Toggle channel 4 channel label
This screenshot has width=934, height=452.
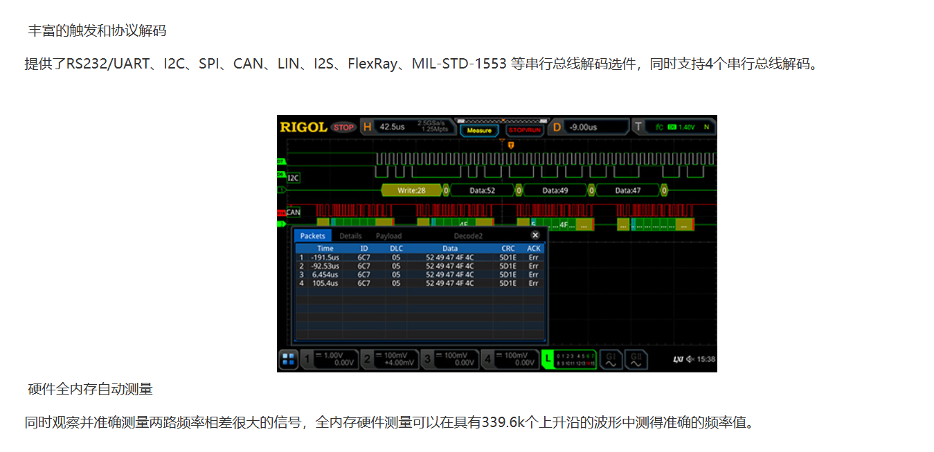pyautogui.click(x=509, y=359)
